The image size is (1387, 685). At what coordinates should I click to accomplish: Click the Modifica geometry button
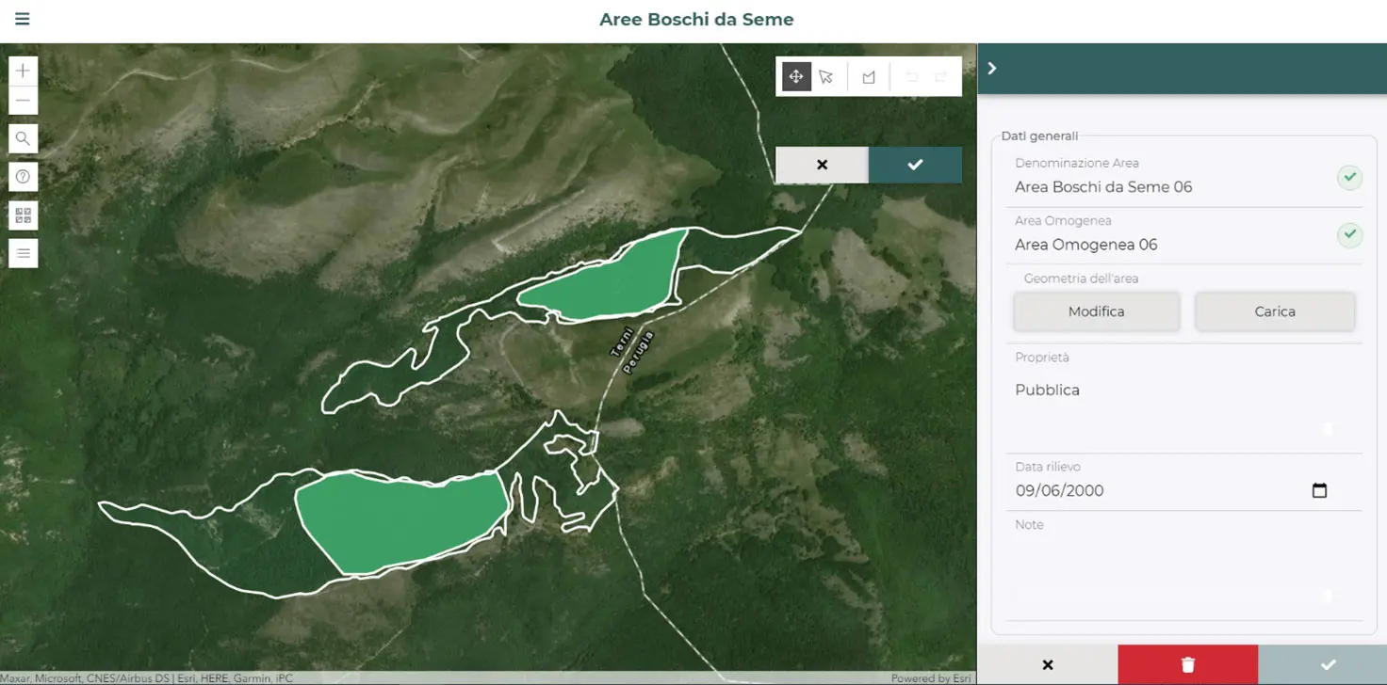tap(1096, 311)
